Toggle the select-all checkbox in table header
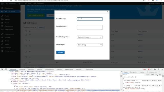Viewport: 164px width, 92px height. click(26, 31)
